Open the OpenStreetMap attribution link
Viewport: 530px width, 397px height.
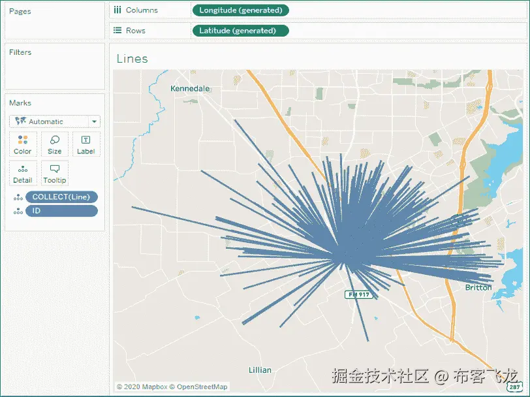[x=202, y=387]
